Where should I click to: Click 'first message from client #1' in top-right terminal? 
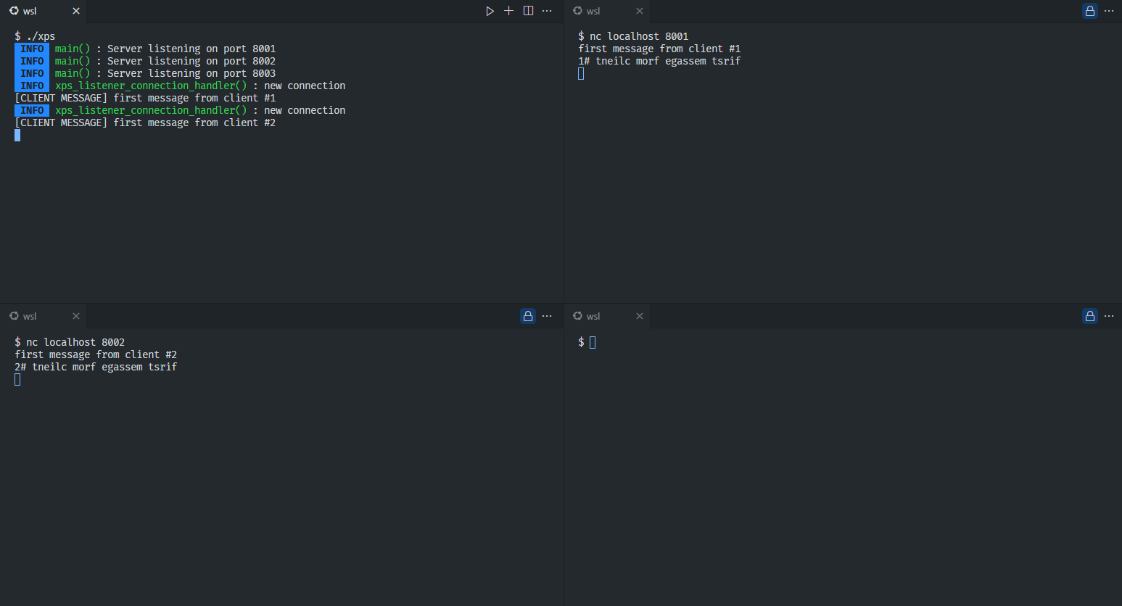(x=659, y=49)
